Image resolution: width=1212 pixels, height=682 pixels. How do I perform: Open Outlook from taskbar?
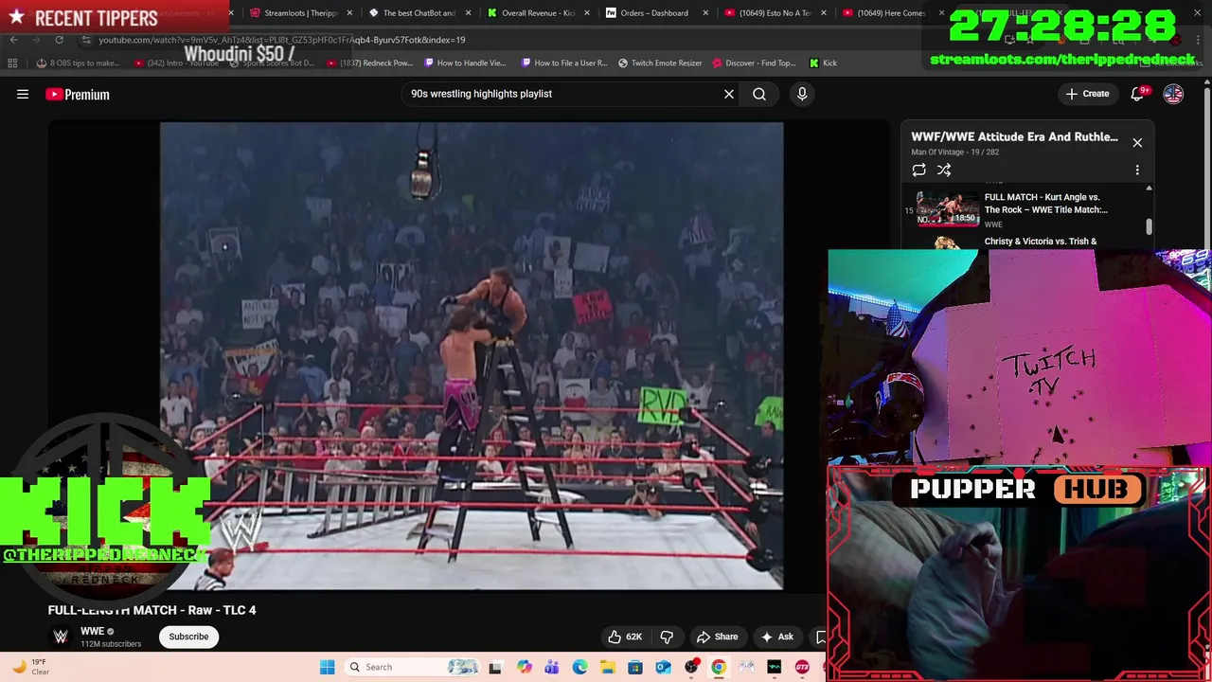663,667
